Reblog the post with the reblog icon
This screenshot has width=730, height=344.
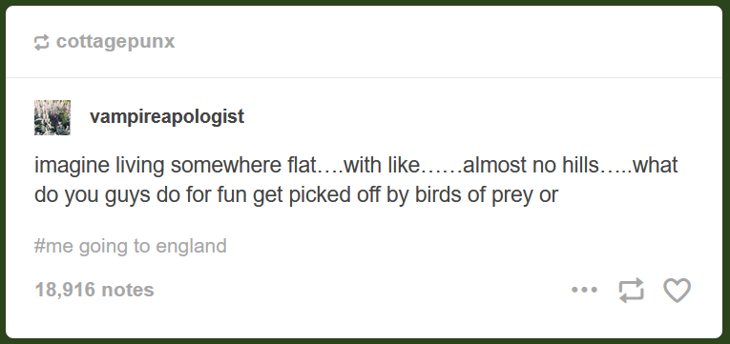pos(632,290)
